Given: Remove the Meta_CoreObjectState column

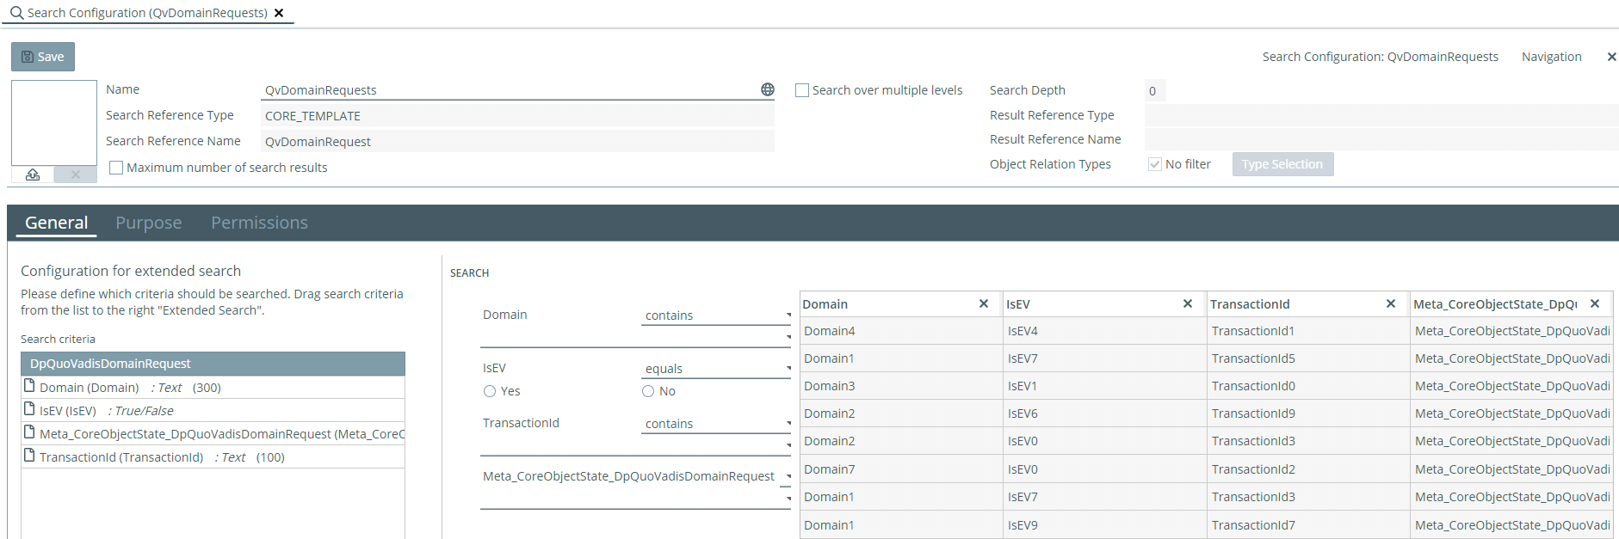Looking at the screenshot, I should [1594, 303].
